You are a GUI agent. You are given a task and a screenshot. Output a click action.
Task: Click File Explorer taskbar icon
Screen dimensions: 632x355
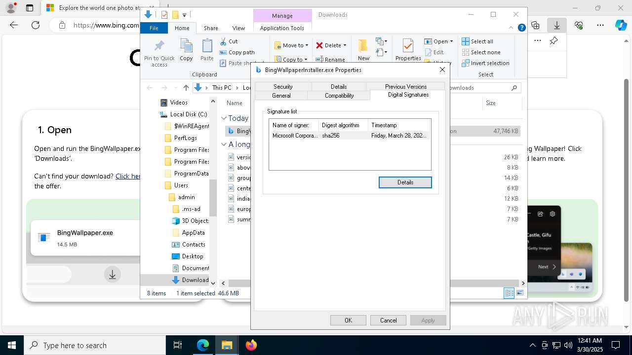click(x=227, y=345)
